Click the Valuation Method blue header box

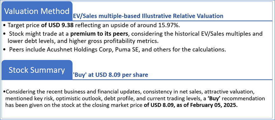pos(37,11)
